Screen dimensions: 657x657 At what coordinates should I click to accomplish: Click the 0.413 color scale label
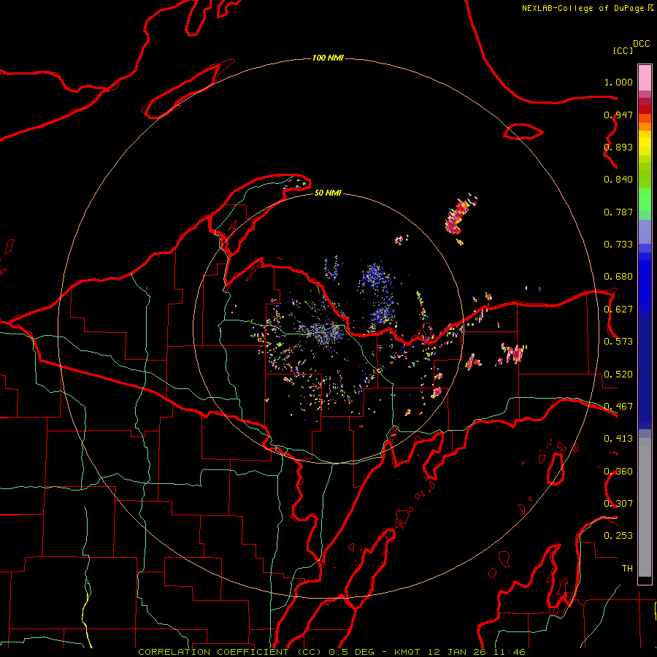618,439
